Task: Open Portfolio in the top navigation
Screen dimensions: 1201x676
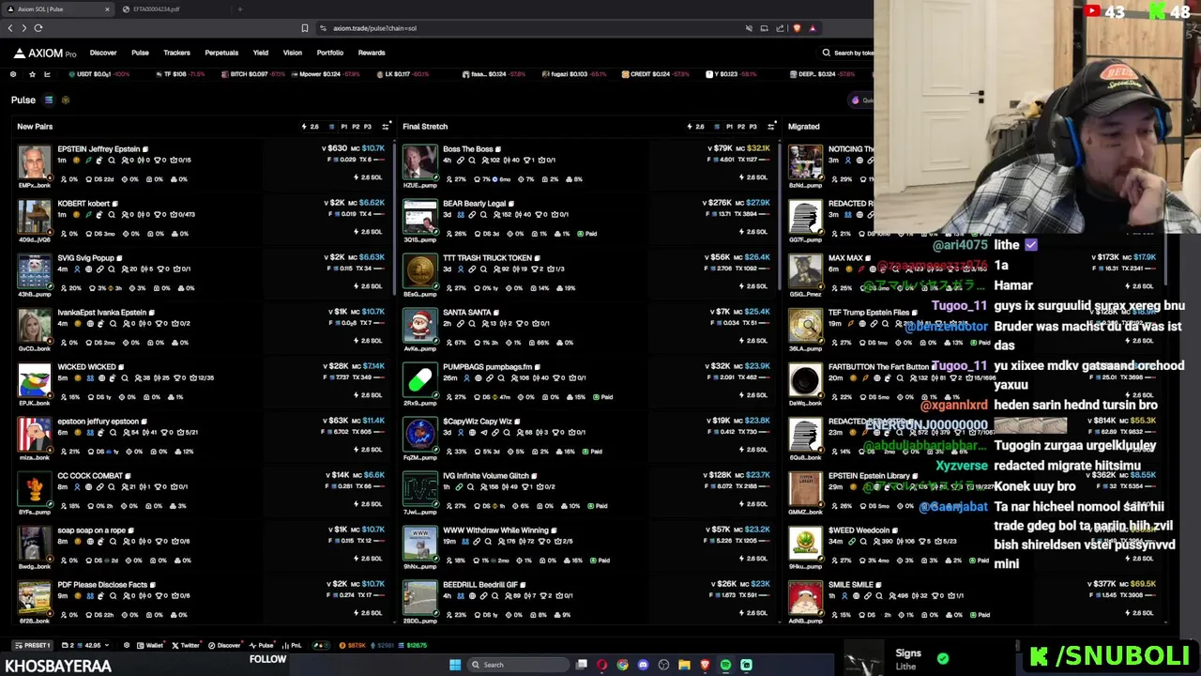Action: point(330,53)
